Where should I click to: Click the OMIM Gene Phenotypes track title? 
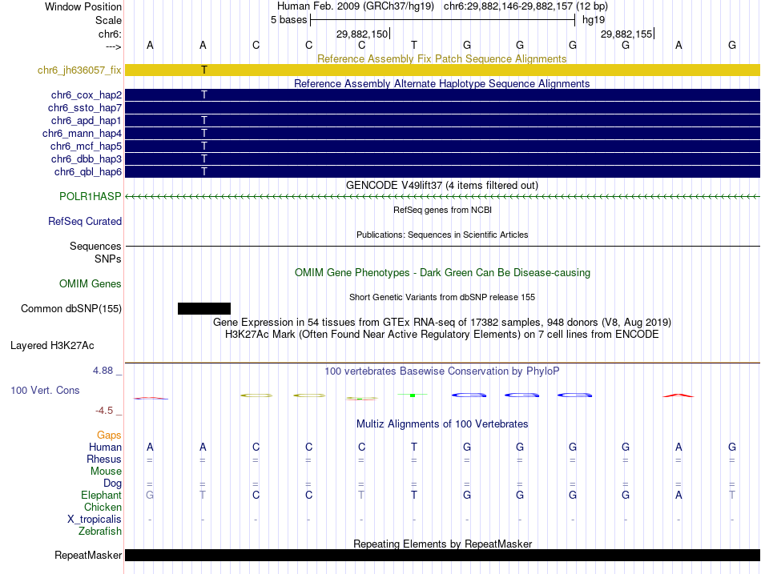[x=442, y=273]
